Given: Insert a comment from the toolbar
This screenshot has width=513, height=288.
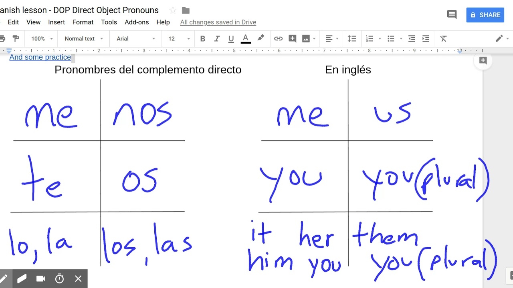Looking at the screenshot, I should pyautogui.click(x=292, y=38).
